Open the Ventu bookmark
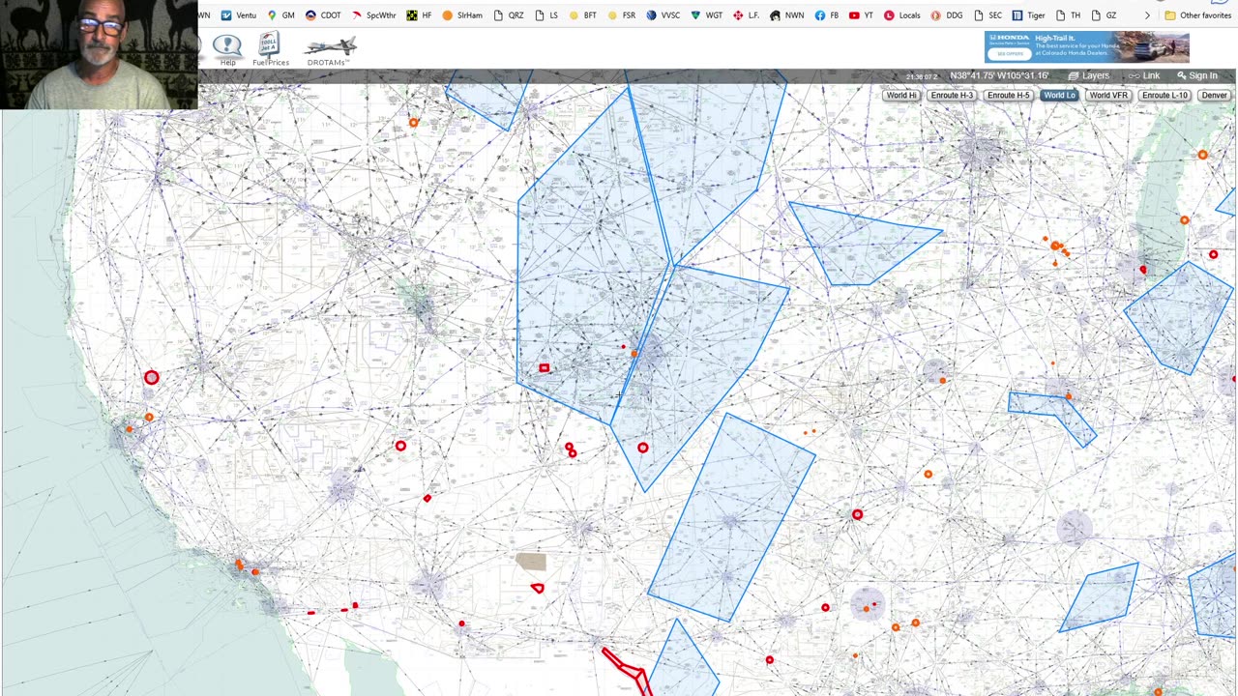The height and width of the screenshot is (696, 1238). (x=239, y=15)
